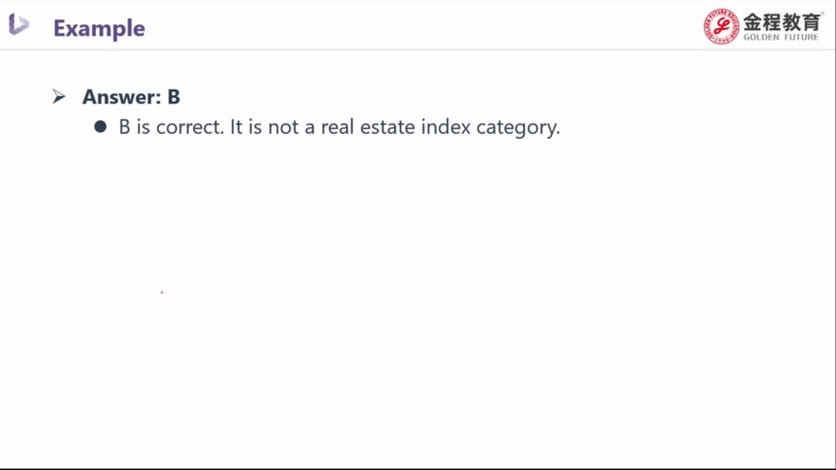Screen dimensions: 836x470
Task: Click the 金程教育 Chinese brand text
Action: pyautogui.click(x=782, y=22)
